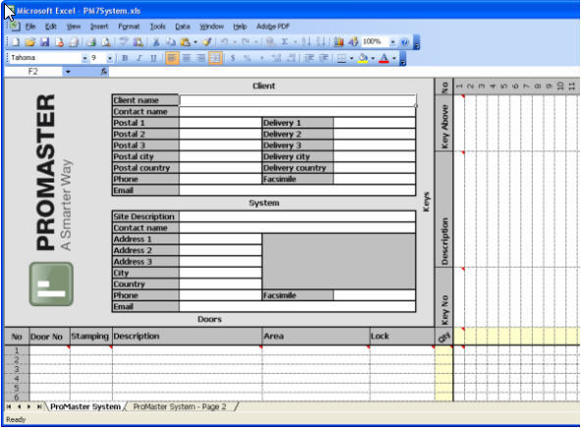Open the Paste options dropdown arrow
Screen dimensions: 581x428
pyautogui.click(x=195, y=42)
